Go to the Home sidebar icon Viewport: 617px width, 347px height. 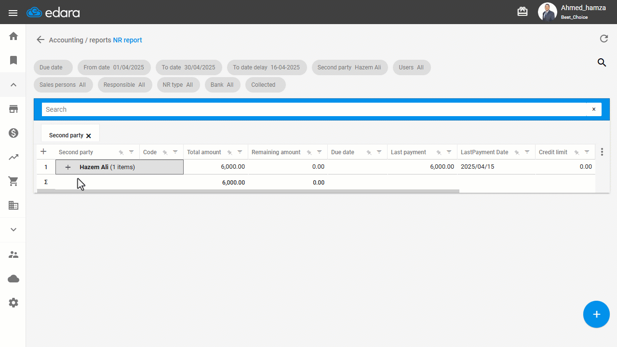(13, 36)
